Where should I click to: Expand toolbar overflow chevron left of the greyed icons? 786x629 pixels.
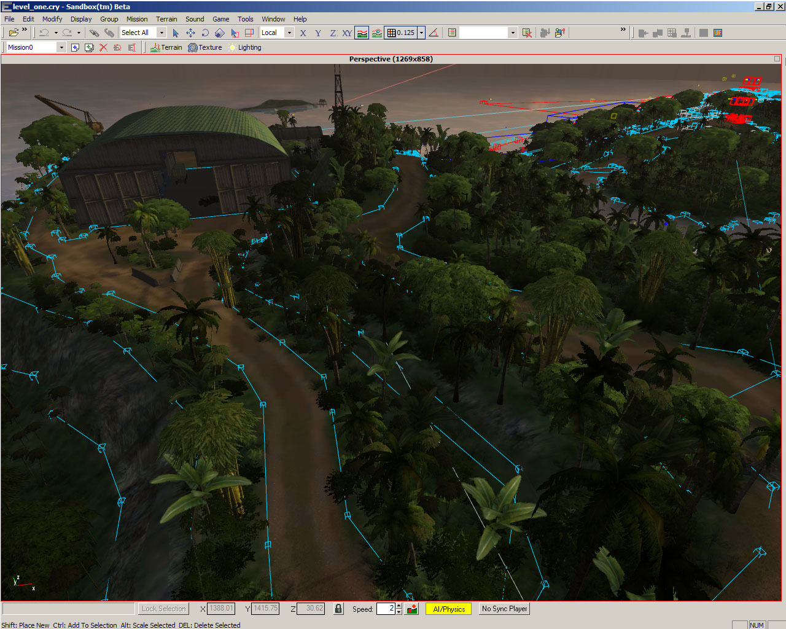point(623,29)
